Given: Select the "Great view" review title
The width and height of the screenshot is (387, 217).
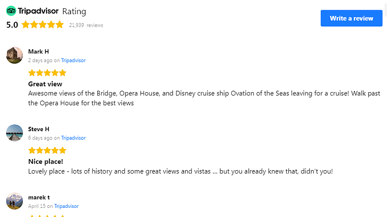Looking at the screenshot, I should pyautogui.click(x=45, y=84).
